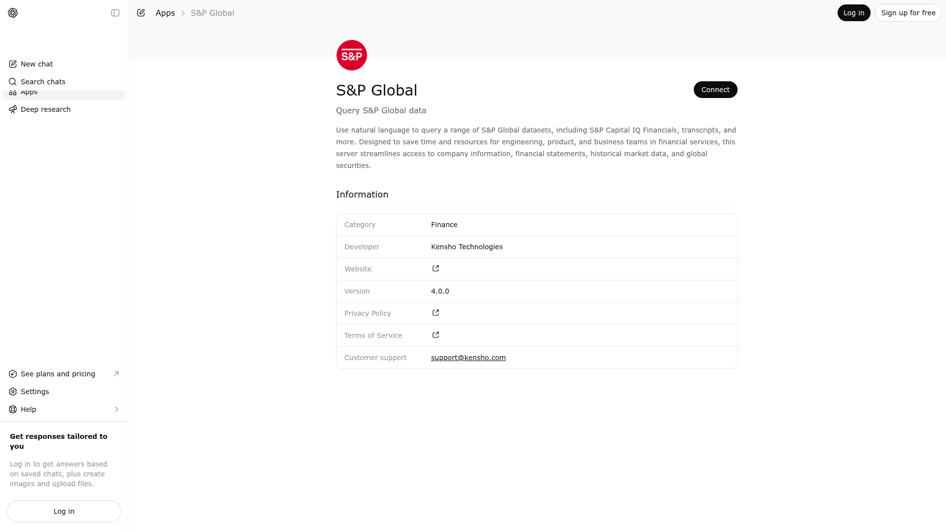This screenshot has width=946, height=532.
Task: Open See plans and pricing
Action: pos(64,374)
